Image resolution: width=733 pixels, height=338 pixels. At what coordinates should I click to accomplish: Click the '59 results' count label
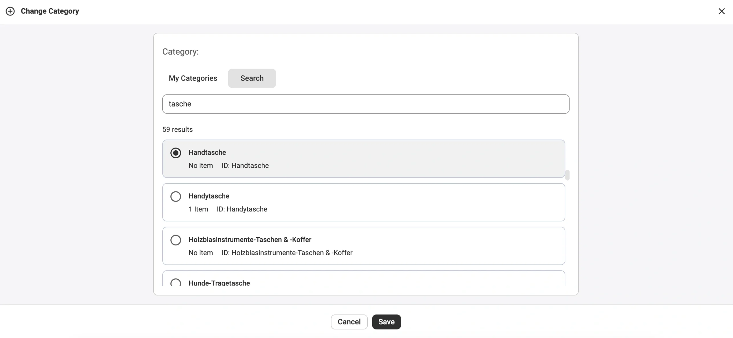pyautogui.click(x=178, y=129)
